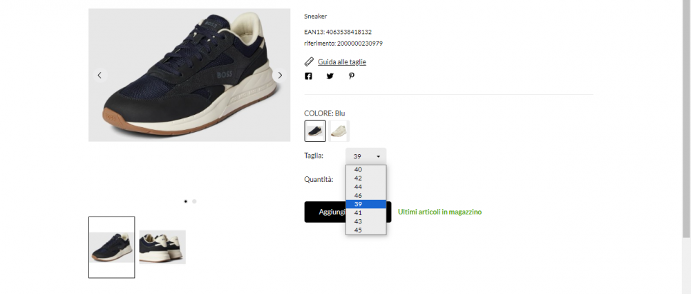Open the Guida alle taglie link

[342, 62]
